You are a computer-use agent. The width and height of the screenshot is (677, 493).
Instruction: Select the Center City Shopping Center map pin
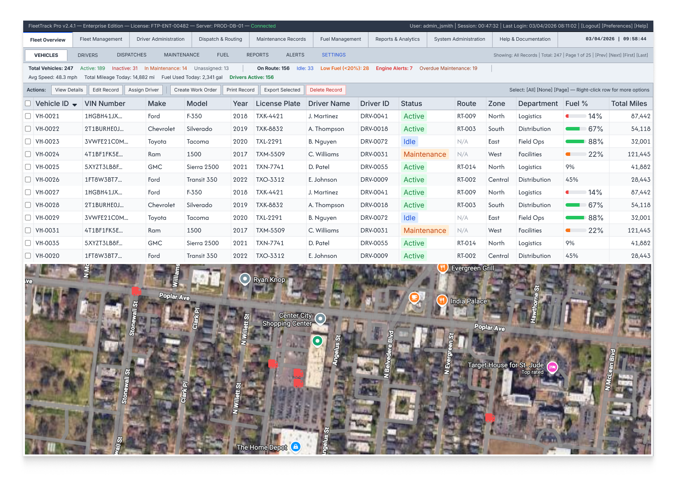pyautogui.click(x=320, y=319)
